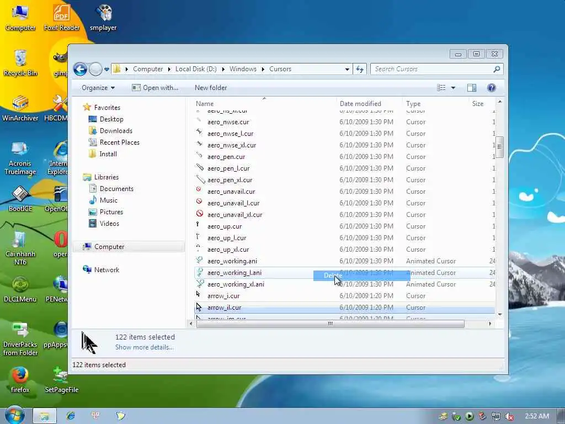Select Libraries in the navigation pane
Viewport: 565px width, 424px height.
pyautogui.click(x=106, y=177)
